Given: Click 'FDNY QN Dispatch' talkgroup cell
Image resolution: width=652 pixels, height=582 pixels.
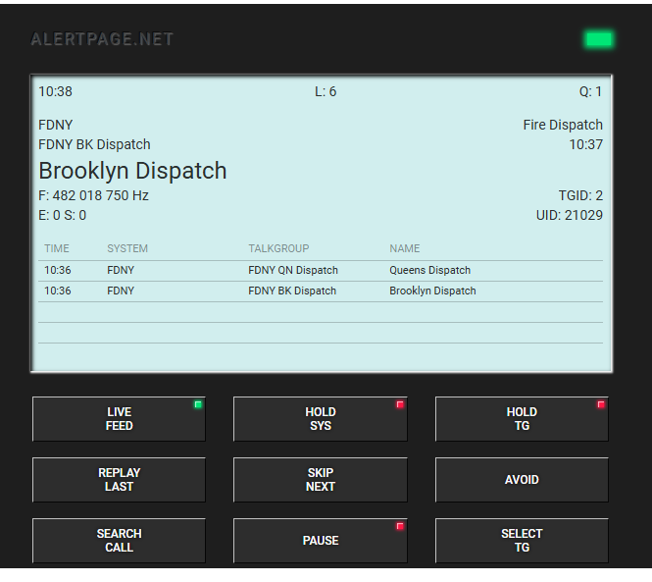Looking at the screenshot, I should pyautogui.click(x=293, y=270).
